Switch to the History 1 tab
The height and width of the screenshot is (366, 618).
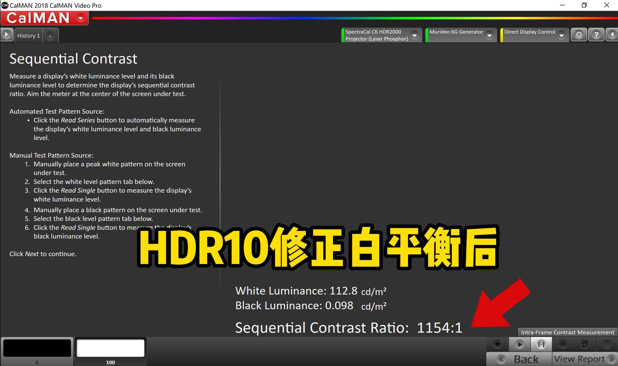click(x=28, y=36)
